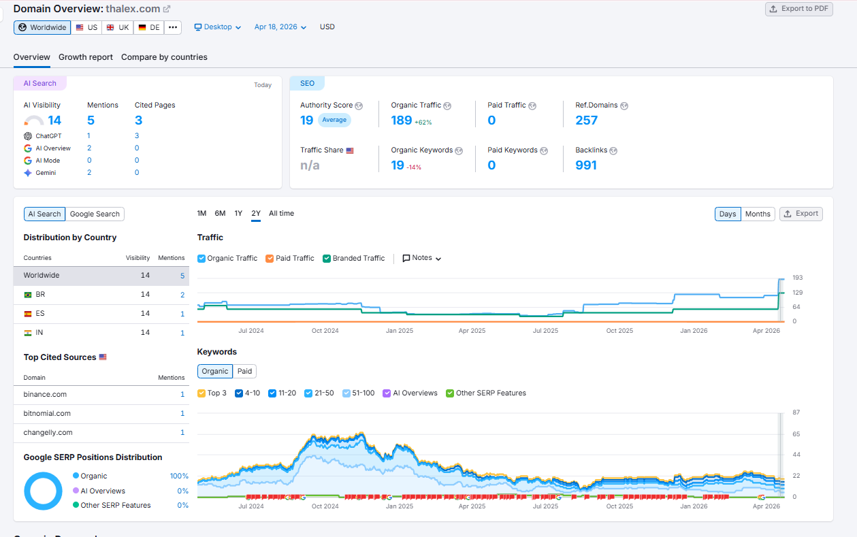Click the Organic Keywords info icon
Image resolution: width=857 pixels, height=537 pixels.
point(459,150)
